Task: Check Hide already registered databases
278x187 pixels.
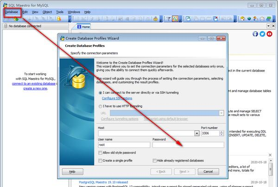Action: tap(154, 161)
